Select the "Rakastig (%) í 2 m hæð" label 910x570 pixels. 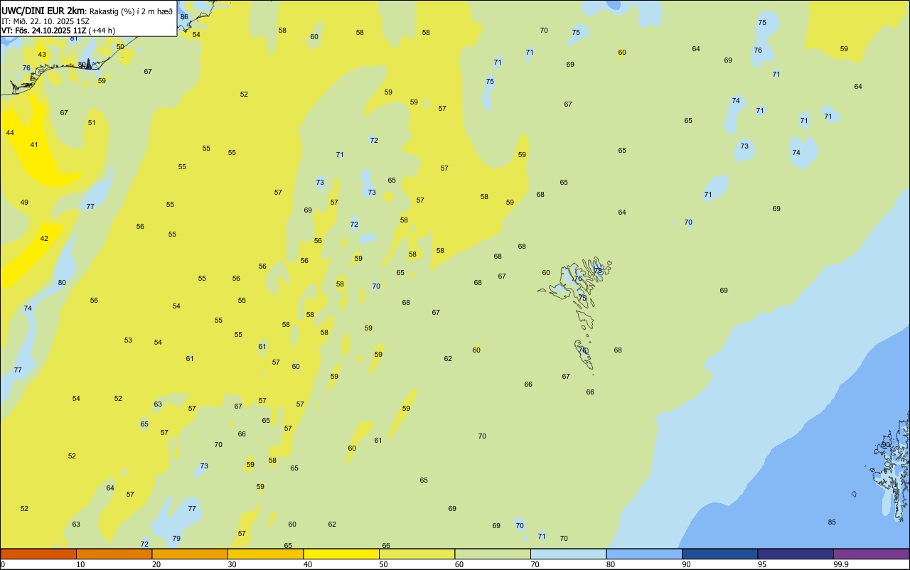(x=131, y=11)
